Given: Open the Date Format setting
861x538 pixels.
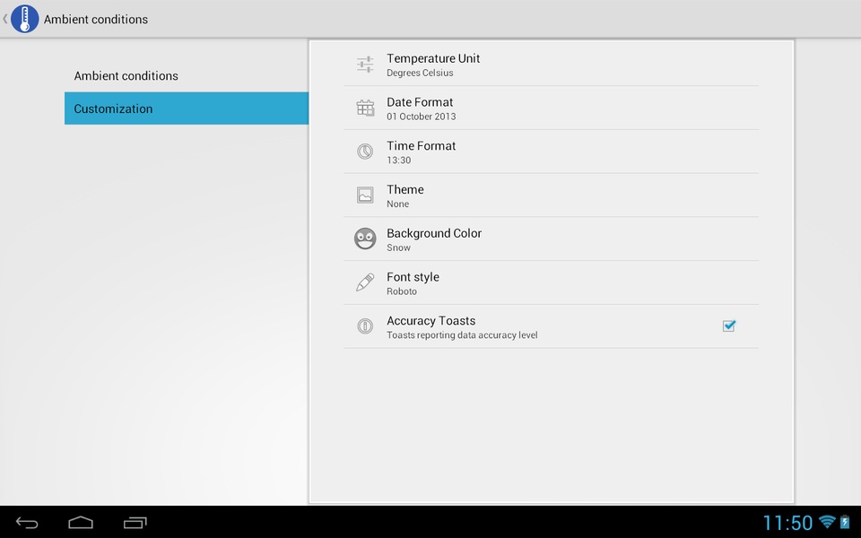Looking at the screenshot, I should click(551, 108).
